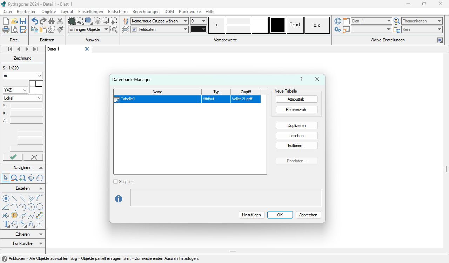The image size is (449, 263).
Task: Click the printer icon in Datei group
Action: coord(6,29)
